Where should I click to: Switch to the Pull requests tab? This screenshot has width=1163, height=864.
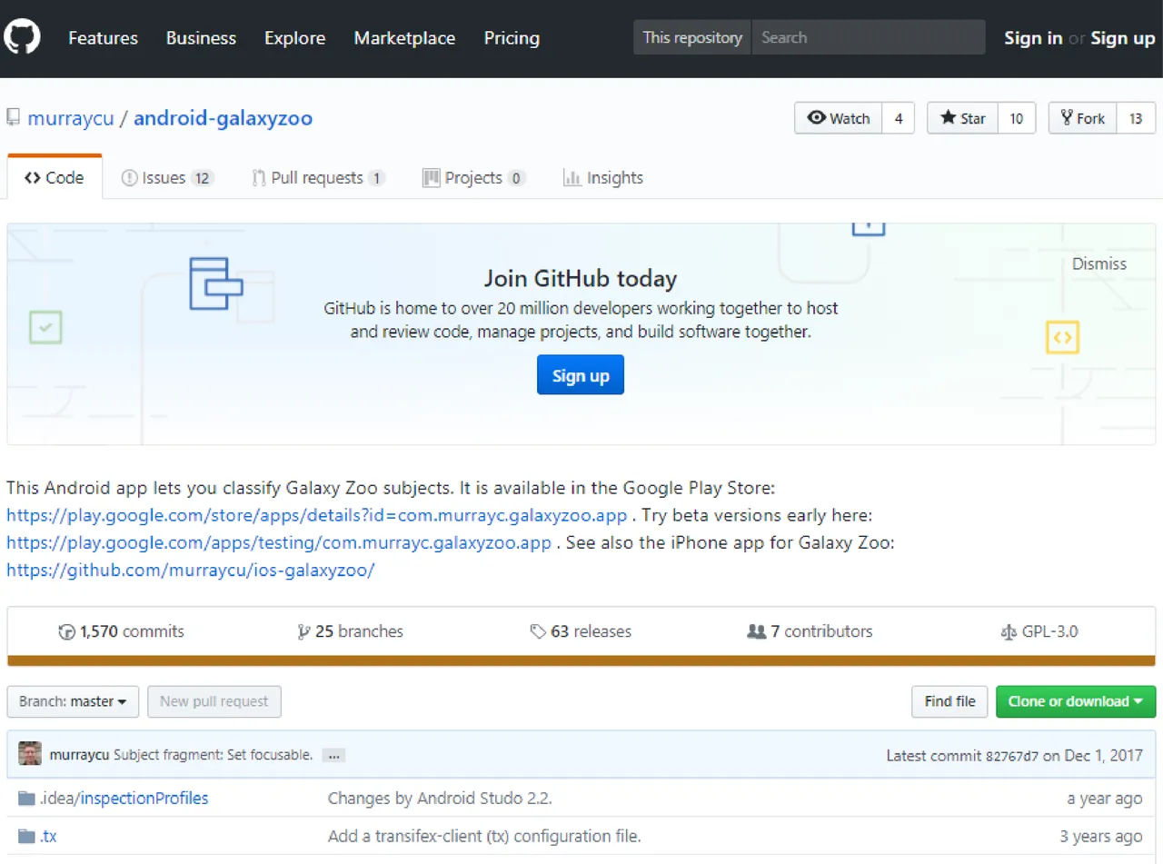[x=318, y=178]
